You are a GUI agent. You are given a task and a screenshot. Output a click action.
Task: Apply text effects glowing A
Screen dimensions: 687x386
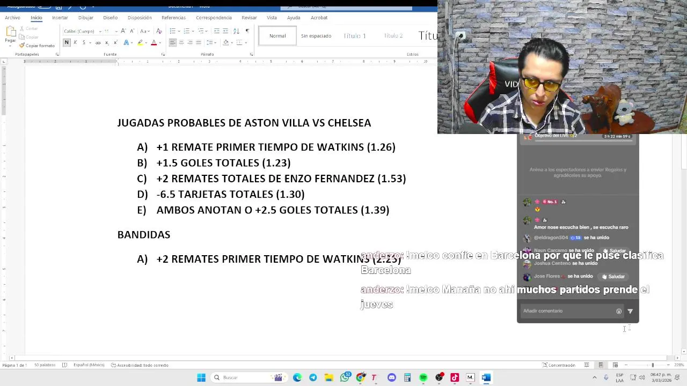pos(126,42)
